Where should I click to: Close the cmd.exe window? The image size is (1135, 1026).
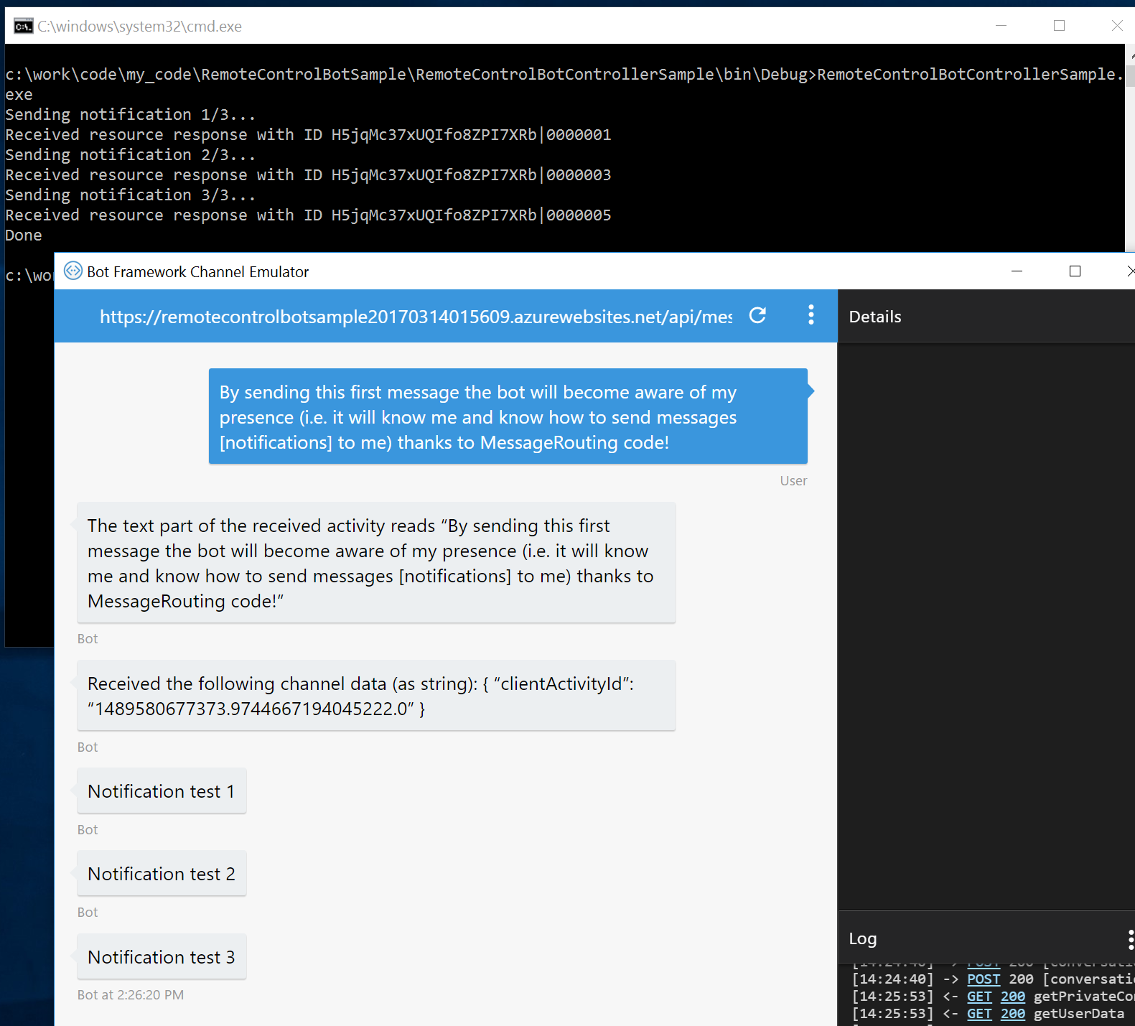[1117, 26]
